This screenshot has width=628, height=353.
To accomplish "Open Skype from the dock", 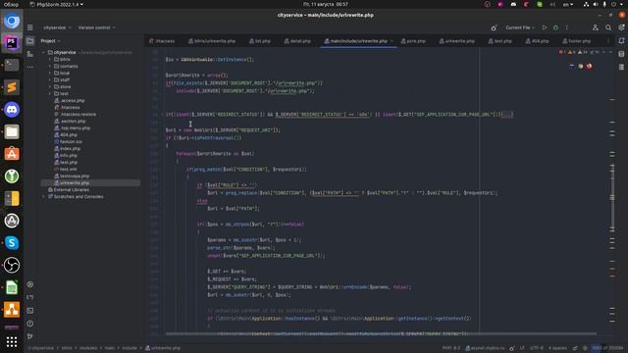I will (x=12, y=242).
